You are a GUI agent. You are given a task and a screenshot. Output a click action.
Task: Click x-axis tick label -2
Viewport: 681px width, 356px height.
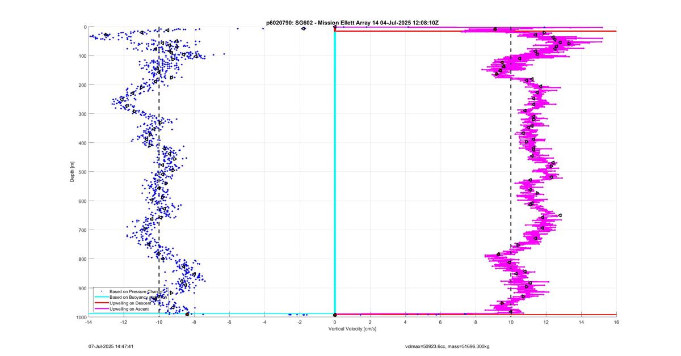coord(300,322)
